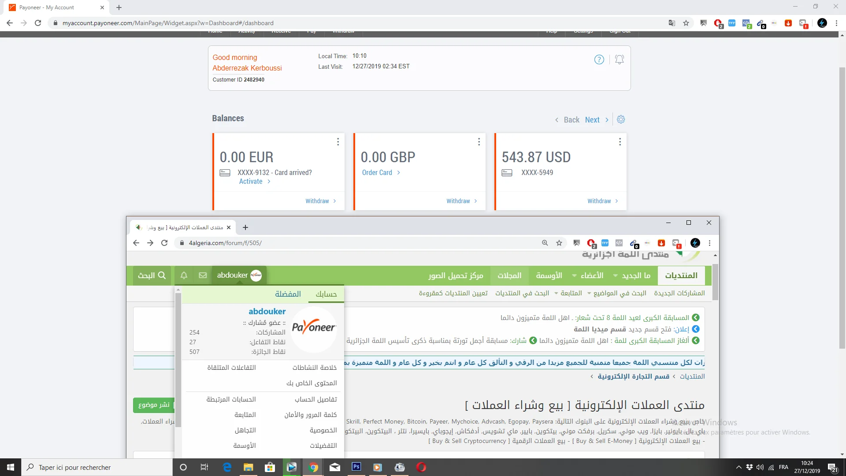Image resolution: width=846 pixels, height=476 pixels.
Task: Click the zoom magnifier in forum address bar
Action: tap(545, 243)
